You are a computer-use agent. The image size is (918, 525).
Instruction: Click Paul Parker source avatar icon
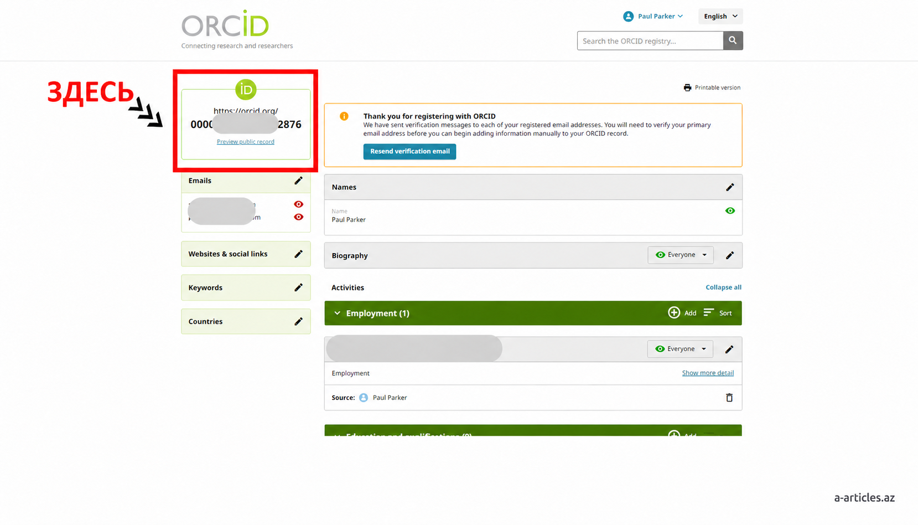point(364,398)
